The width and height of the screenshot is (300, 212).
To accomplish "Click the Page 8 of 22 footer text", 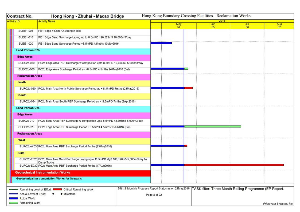I will [x=154, y=195].
